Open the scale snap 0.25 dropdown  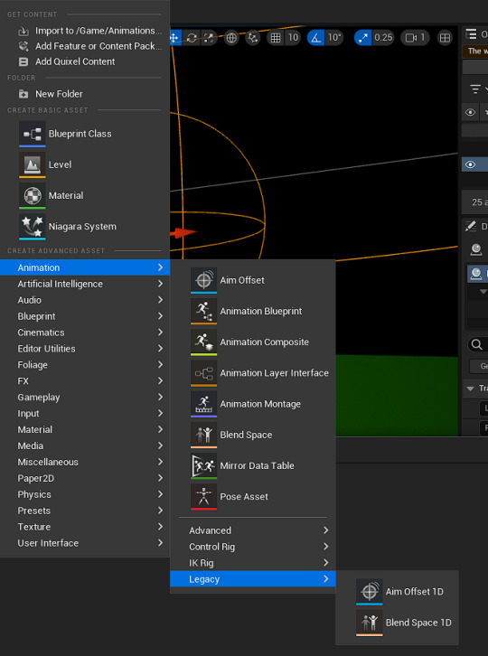(383, 38)
